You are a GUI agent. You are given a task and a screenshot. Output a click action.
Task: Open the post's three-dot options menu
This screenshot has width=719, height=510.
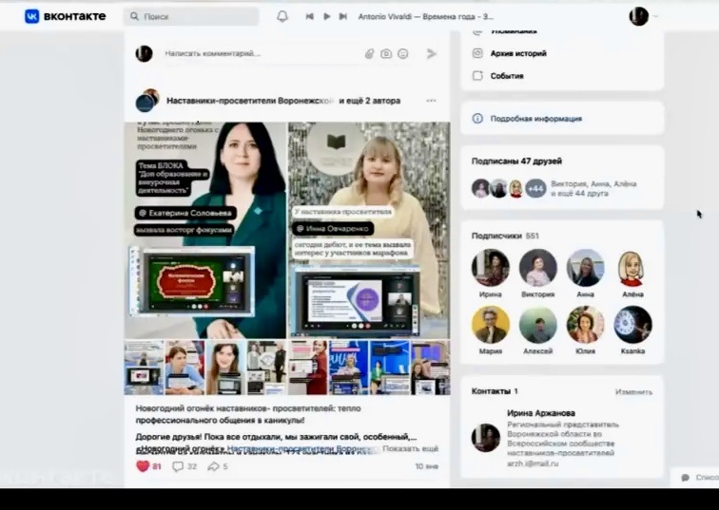click(431, 101)
